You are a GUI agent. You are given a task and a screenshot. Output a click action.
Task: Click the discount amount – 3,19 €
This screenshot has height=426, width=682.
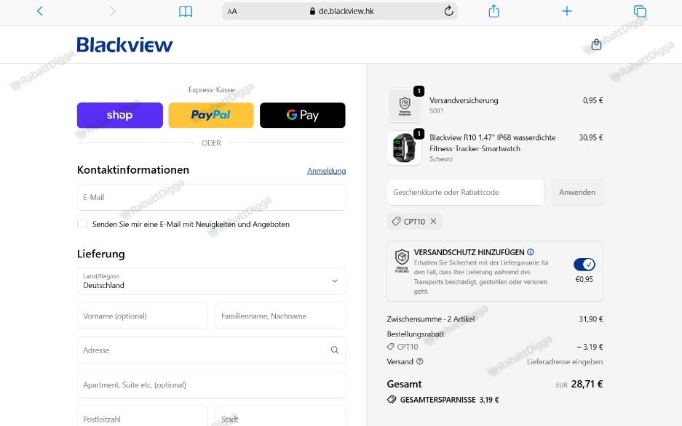click(590, 347)
